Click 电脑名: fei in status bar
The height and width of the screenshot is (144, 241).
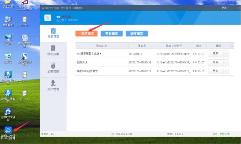tap(48, 134)
